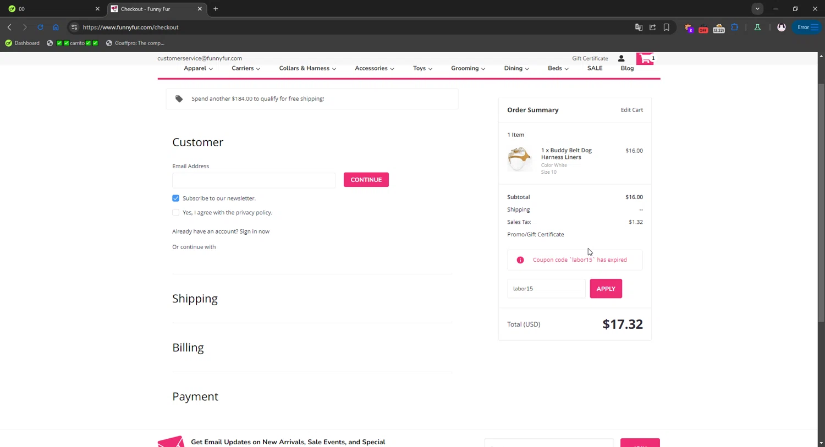
Task: Open the carrito bookmark
Action: coord(73,43)
